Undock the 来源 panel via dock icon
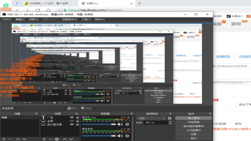 click(x=77, y=114)
